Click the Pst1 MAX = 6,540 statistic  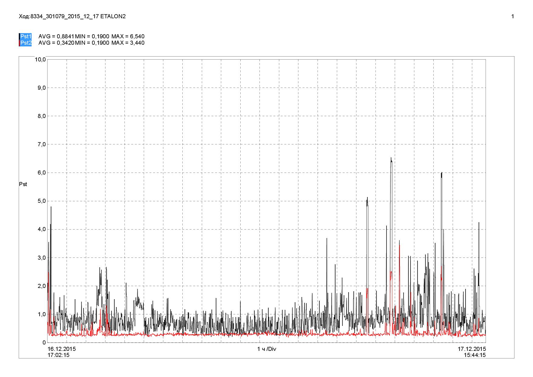(128, 36)
